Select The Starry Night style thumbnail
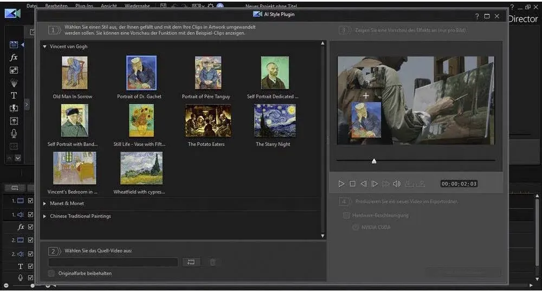Viewport: 542px width, 291px height. pos(275,121)
